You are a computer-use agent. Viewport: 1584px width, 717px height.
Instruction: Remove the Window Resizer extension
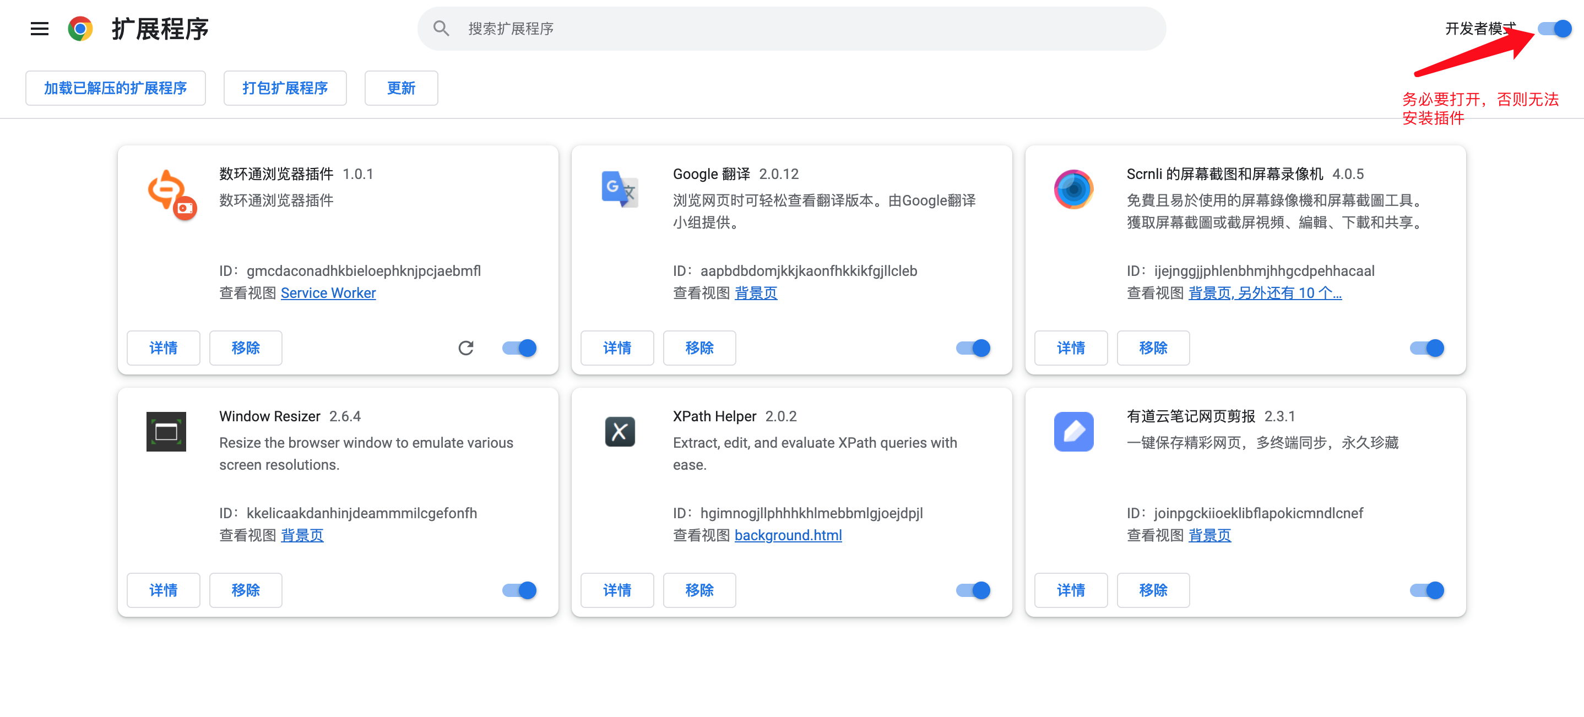tap(246, 590)
